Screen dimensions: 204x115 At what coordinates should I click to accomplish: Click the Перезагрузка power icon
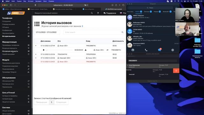point(29,87)
